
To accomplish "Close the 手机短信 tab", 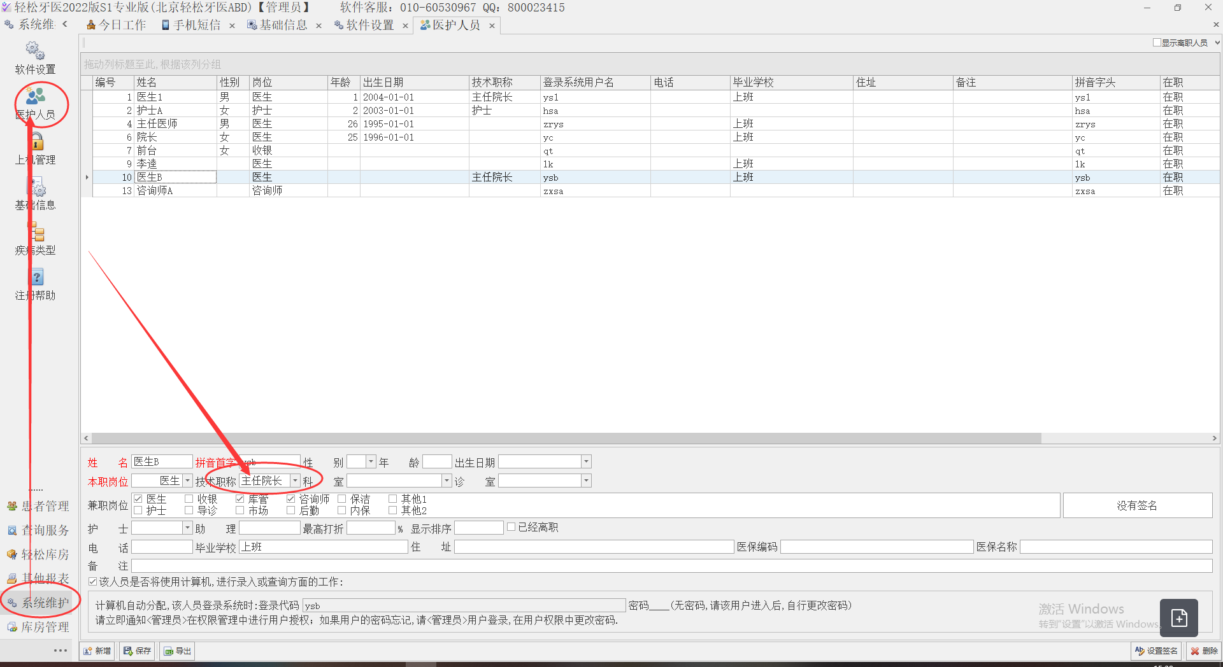I will click(x=232, y=25).
